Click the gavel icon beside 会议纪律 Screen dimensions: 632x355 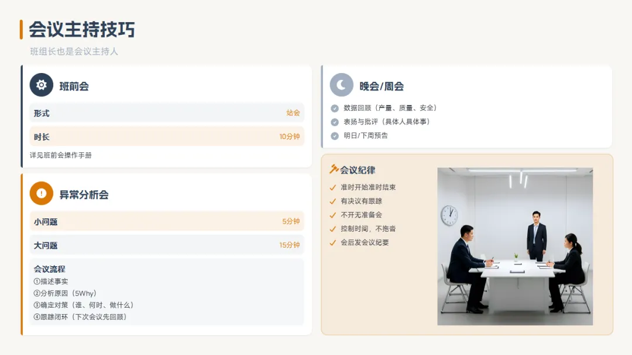334,169
